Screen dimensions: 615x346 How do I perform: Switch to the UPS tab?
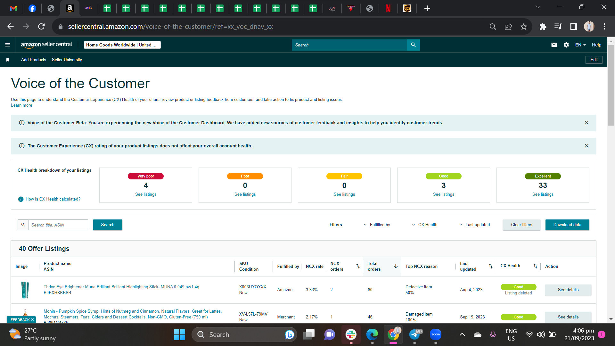point(407,8)
